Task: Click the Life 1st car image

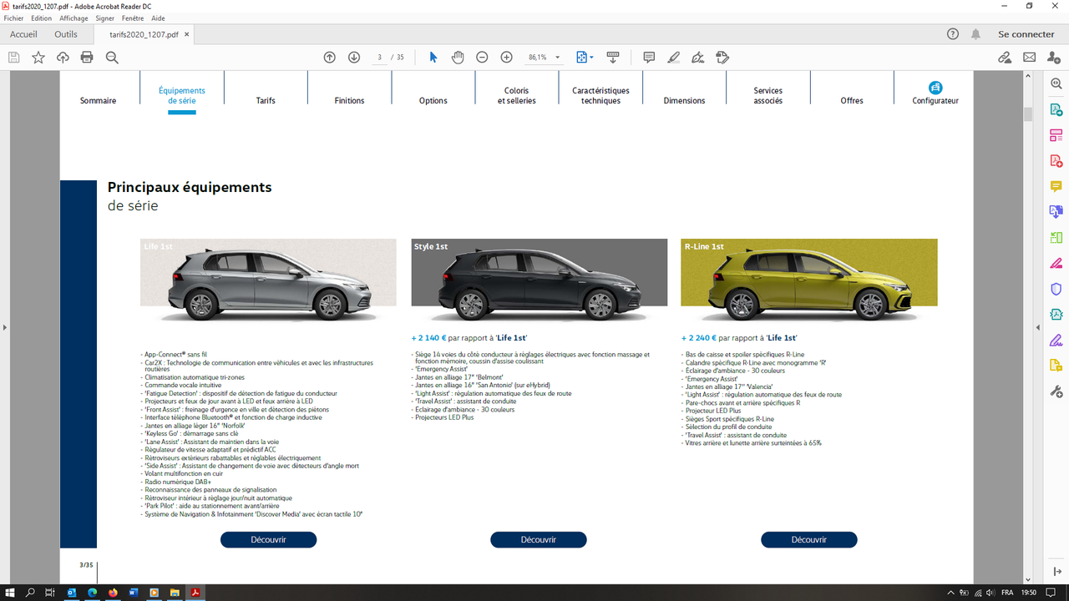Action: click(x=268, y=280)
